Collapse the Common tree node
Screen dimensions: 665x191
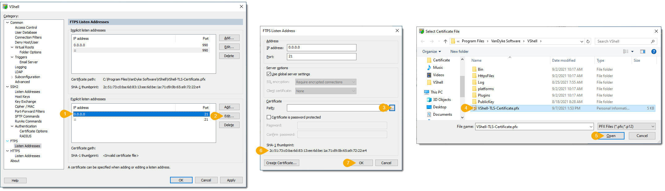click(x=7, y=23)
